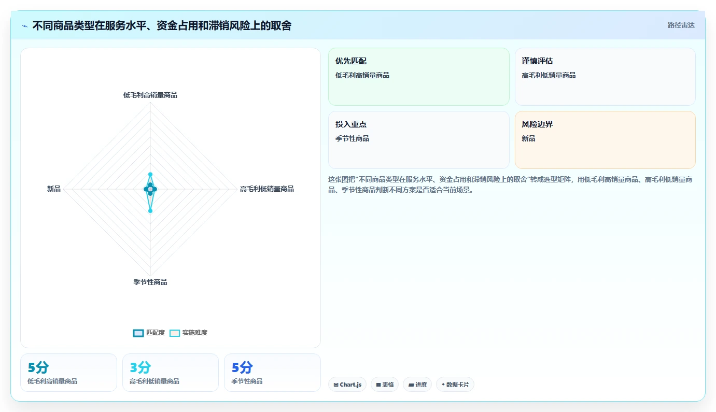The image size is (716, 412).
Task: Click radar axis label 季节性商品
Action: [150, 282]
